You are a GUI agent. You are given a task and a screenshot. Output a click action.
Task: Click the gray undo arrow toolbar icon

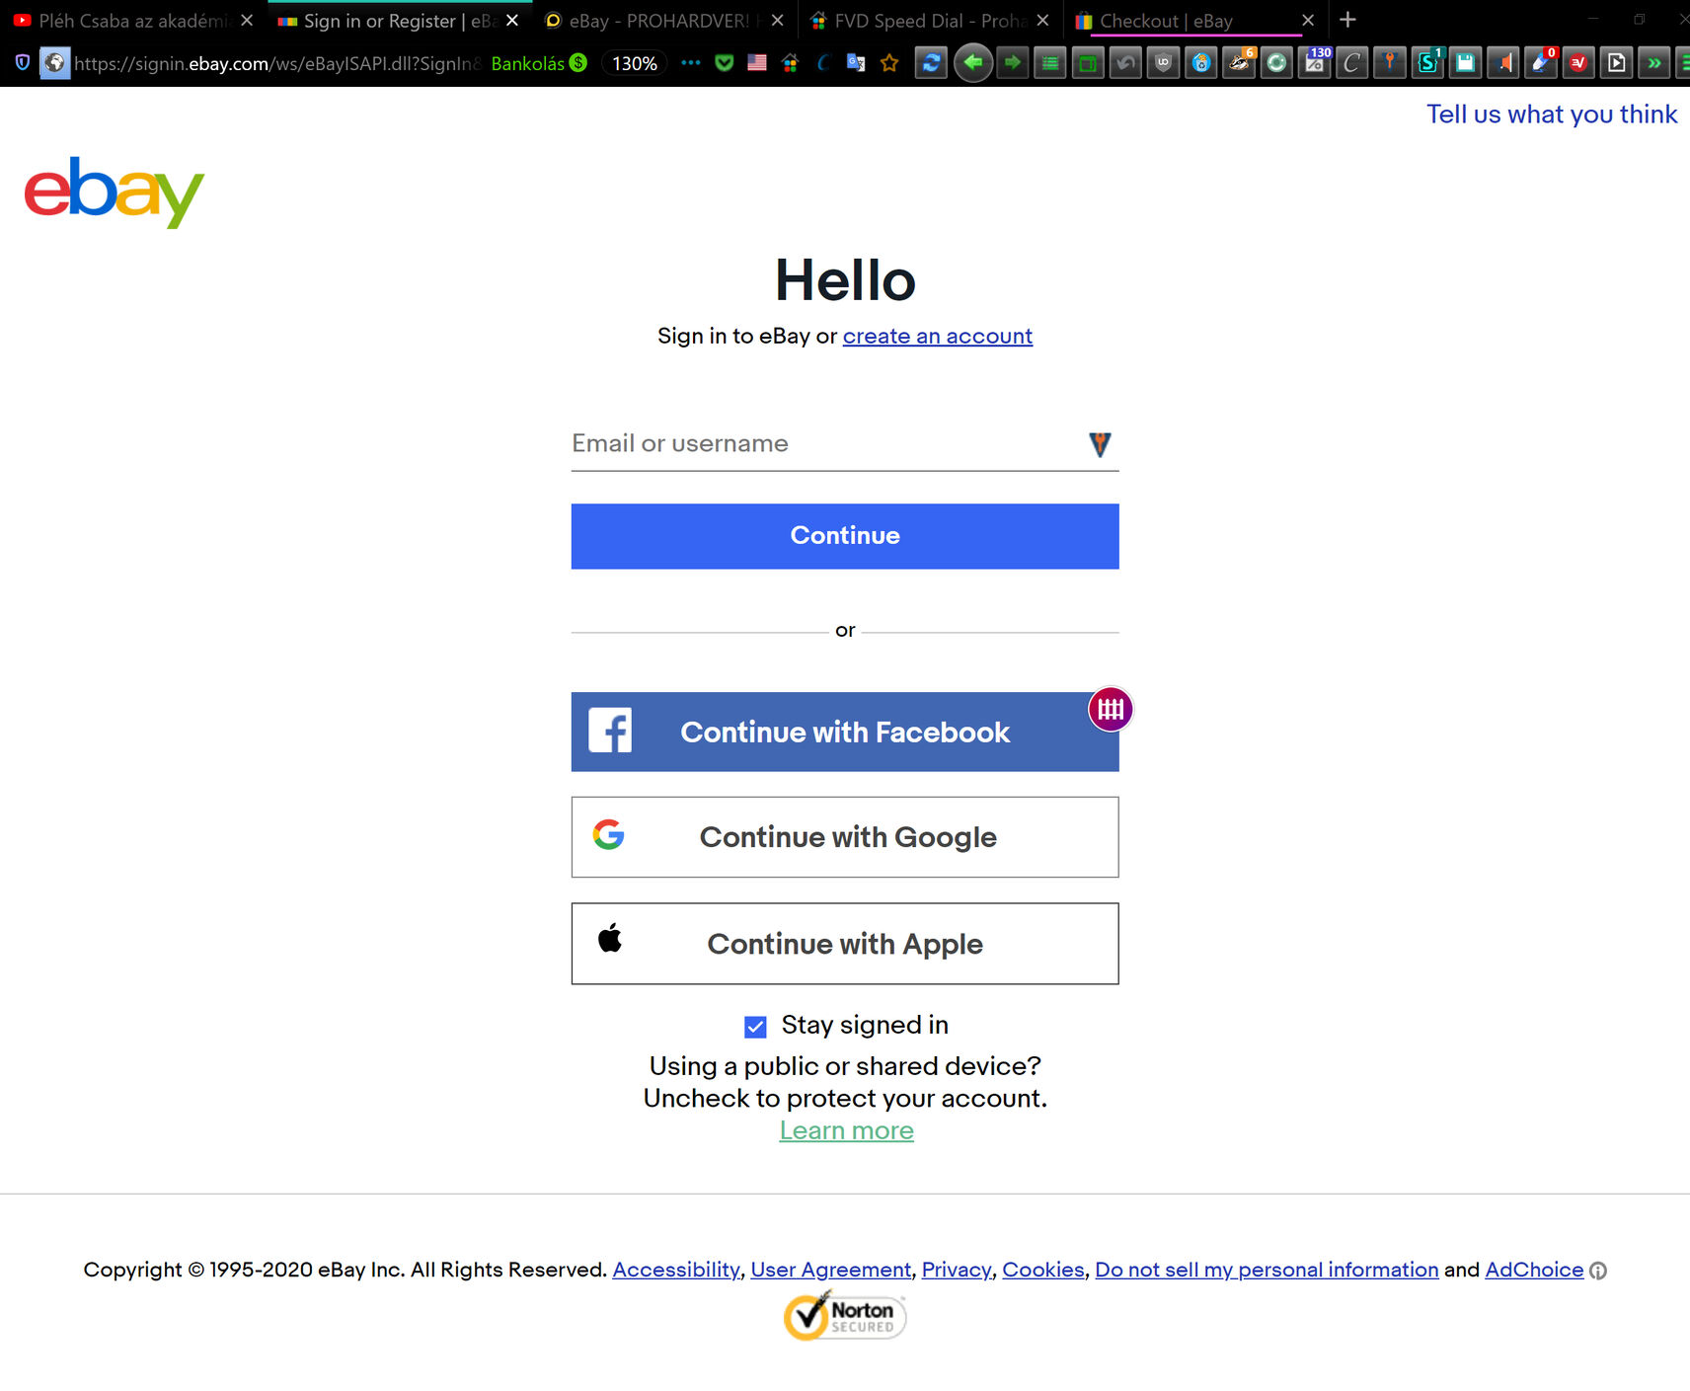[x=1125, y=63]
